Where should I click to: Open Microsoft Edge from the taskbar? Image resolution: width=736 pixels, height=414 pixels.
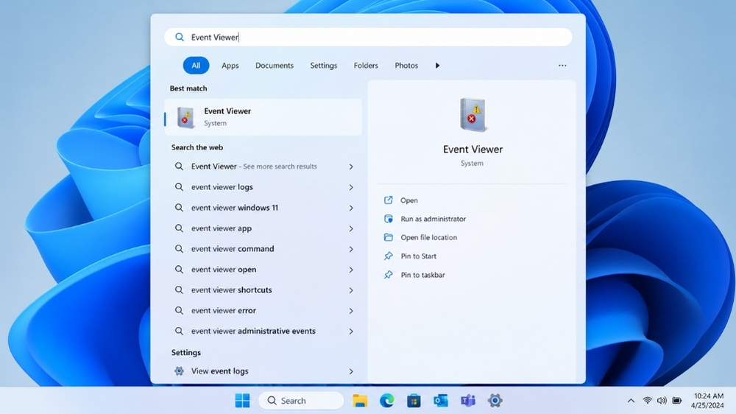(387, 401)
